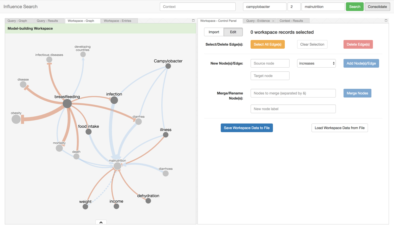
Task: Close the Query - Evidence tab
Action: point(273,21)
